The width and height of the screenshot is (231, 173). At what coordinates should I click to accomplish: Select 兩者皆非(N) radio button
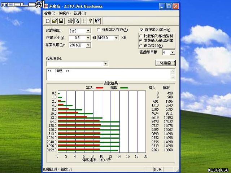(x=141, y=46)
